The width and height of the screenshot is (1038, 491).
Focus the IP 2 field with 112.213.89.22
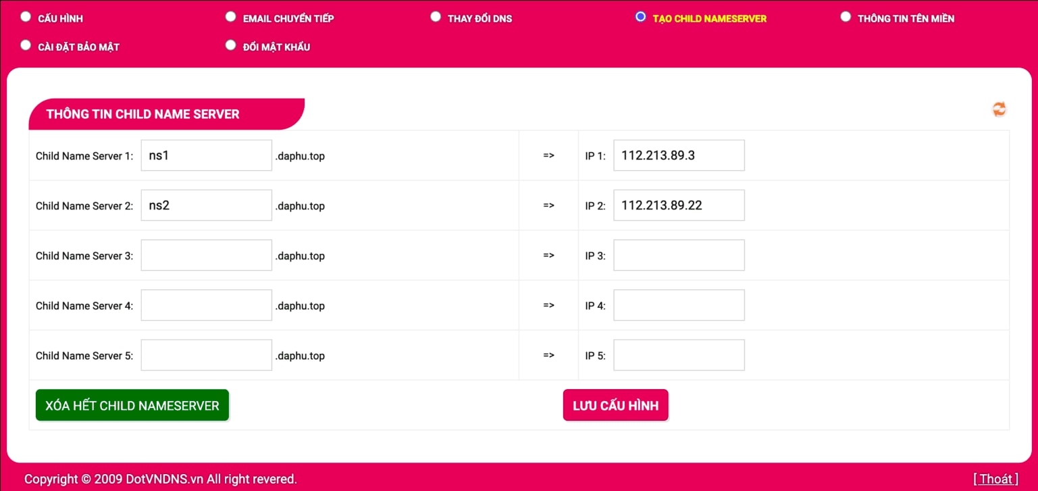(679, 205)
